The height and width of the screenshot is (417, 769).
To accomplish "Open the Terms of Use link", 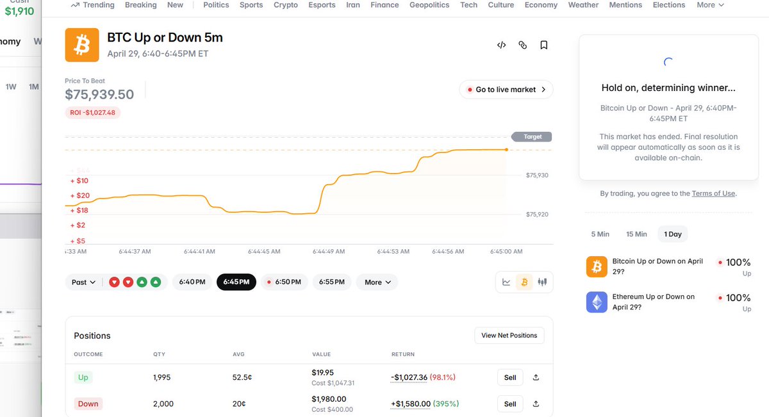I will click(x=713, y=193).
